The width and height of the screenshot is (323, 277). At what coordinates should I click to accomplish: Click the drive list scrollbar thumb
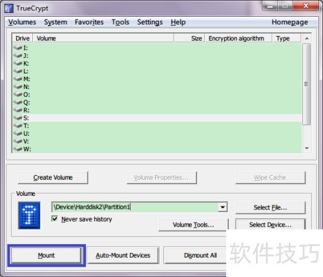(306, 84)
